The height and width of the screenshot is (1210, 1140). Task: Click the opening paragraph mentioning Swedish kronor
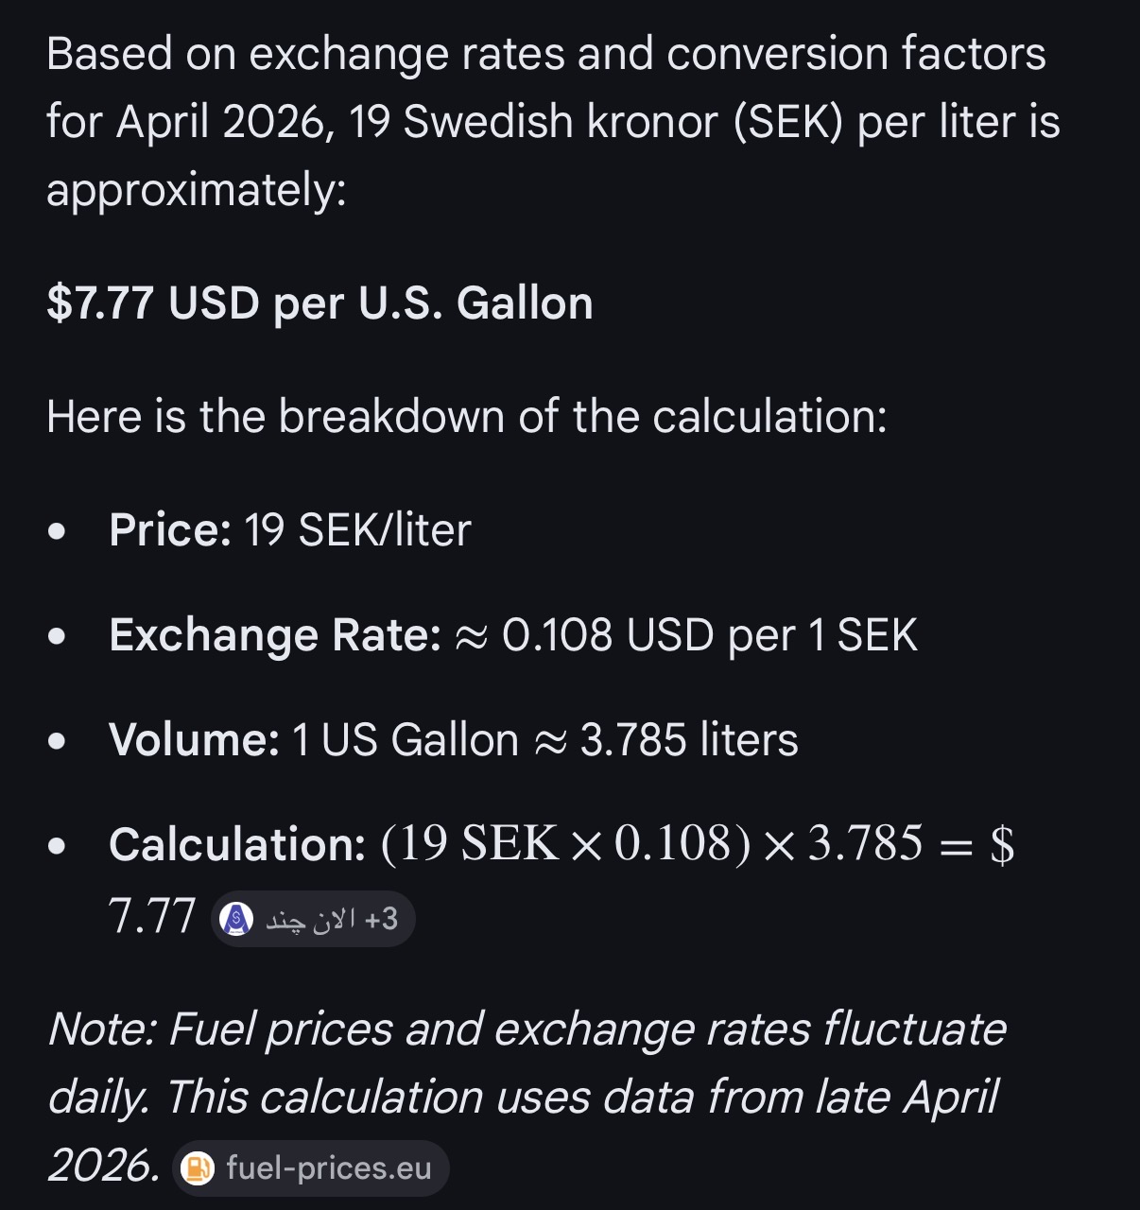[554, 122]
